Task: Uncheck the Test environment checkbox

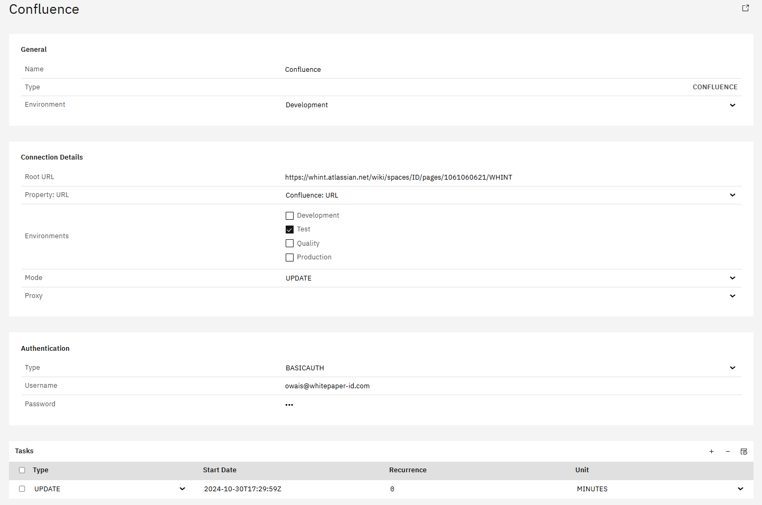Action: point(289,229)
